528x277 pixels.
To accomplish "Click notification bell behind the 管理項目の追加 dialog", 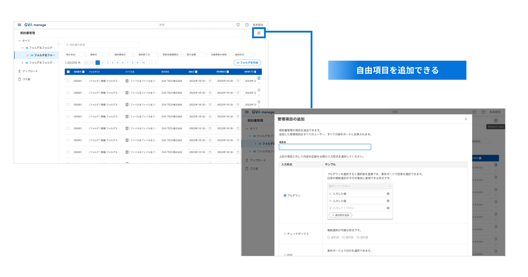I will pos(474,112).
